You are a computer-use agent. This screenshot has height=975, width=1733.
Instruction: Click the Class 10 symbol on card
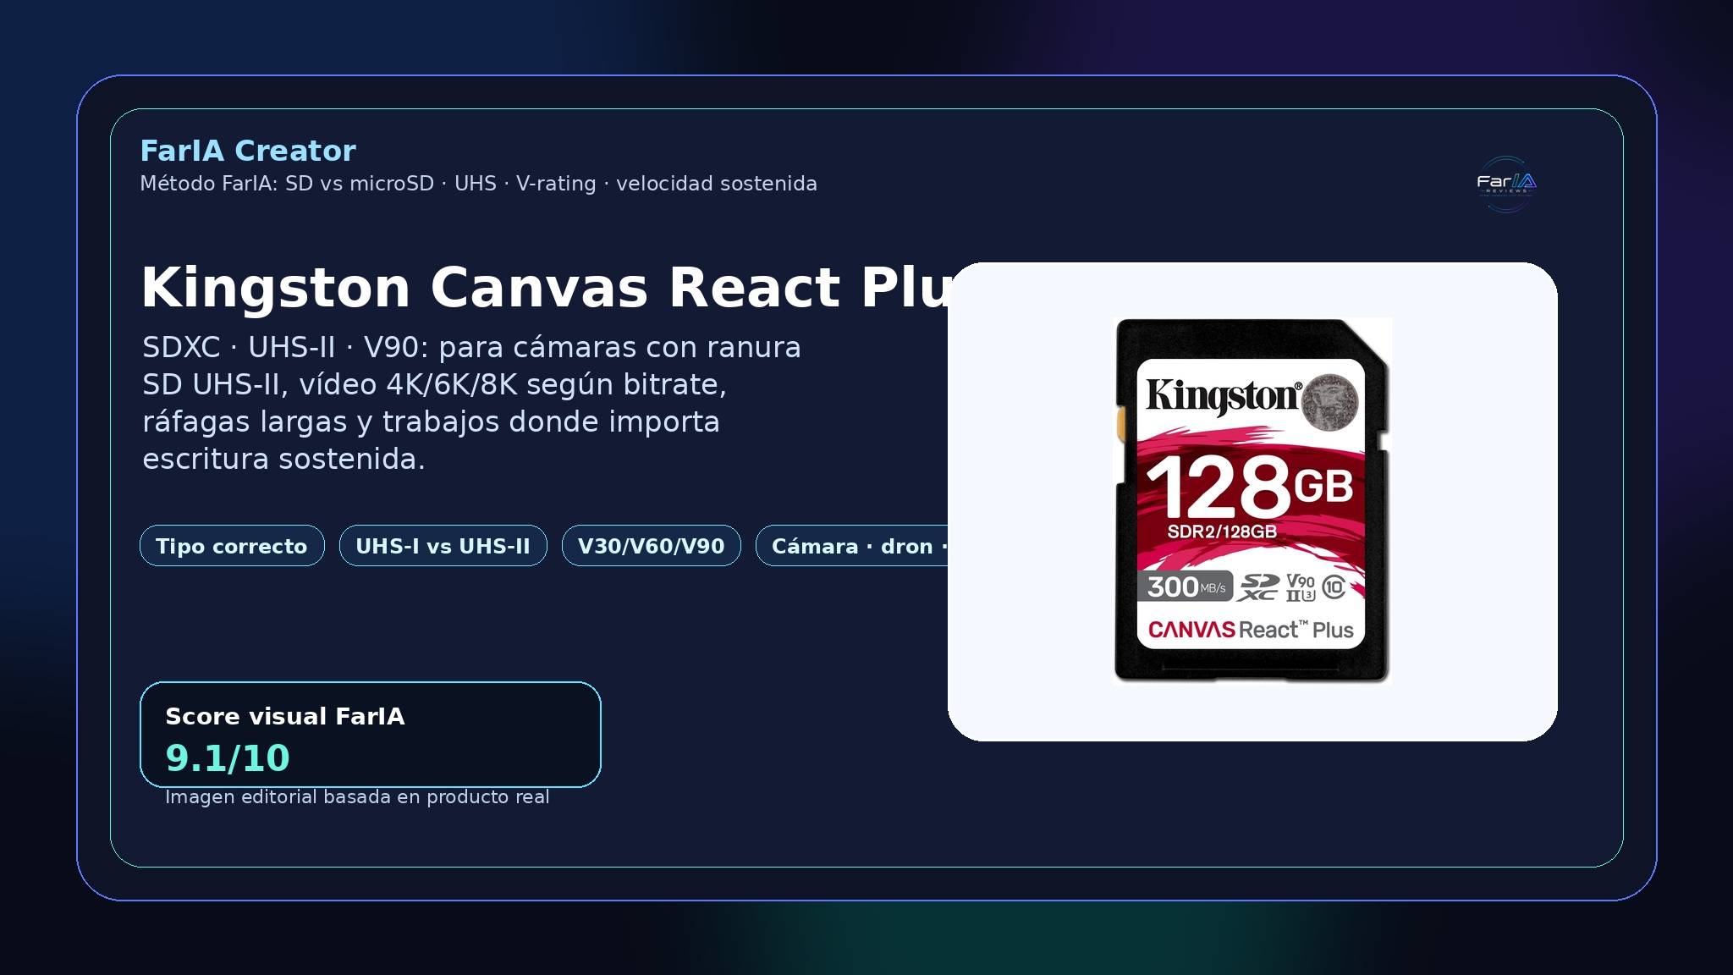click(1334, 587)
